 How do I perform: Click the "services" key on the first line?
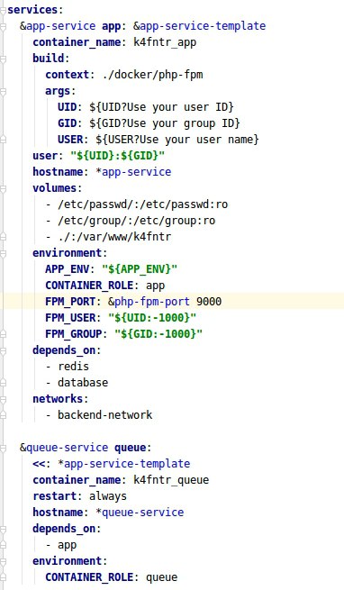click(32, 10)
